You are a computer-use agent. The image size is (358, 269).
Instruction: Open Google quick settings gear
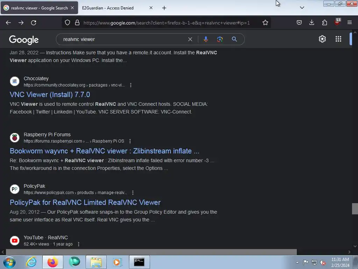point(322,39)
